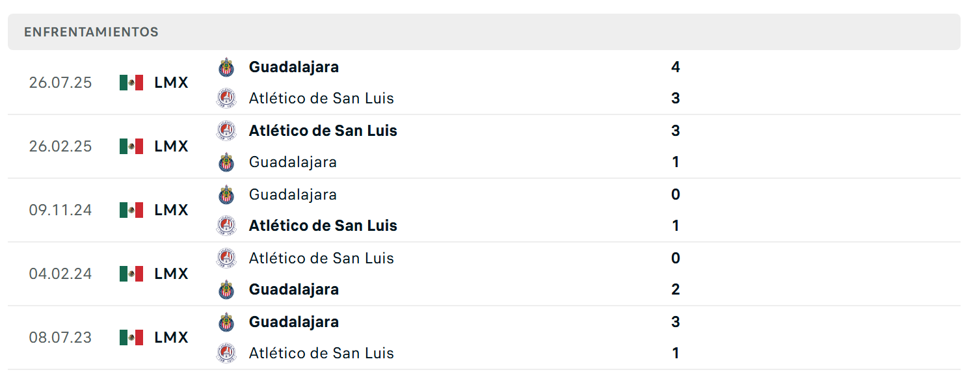Click Guadalajara score 4 in 26.07.25 match

[x=675, y=67]
